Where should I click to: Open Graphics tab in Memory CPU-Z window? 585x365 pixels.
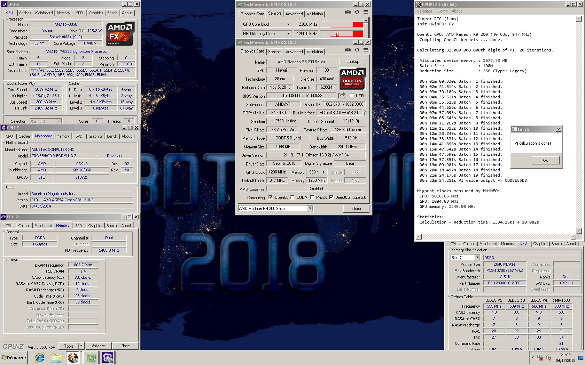coord(95,226)
